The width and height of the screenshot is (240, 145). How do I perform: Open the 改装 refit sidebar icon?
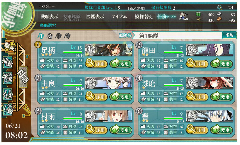click(7, 78)
